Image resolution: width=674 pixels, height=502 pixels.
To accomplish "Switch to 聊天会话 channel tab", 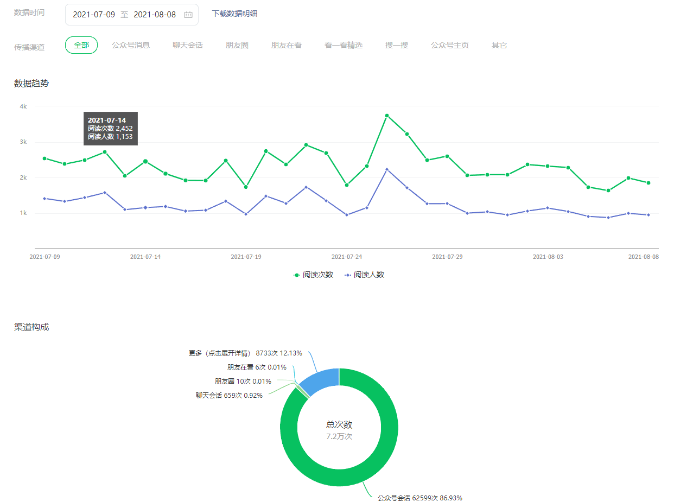I will coord(188,46).
